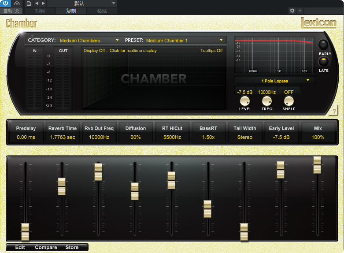Click the preset dropdown arrow
Viewport: 344px width, 253px height.
pos(221,40)
